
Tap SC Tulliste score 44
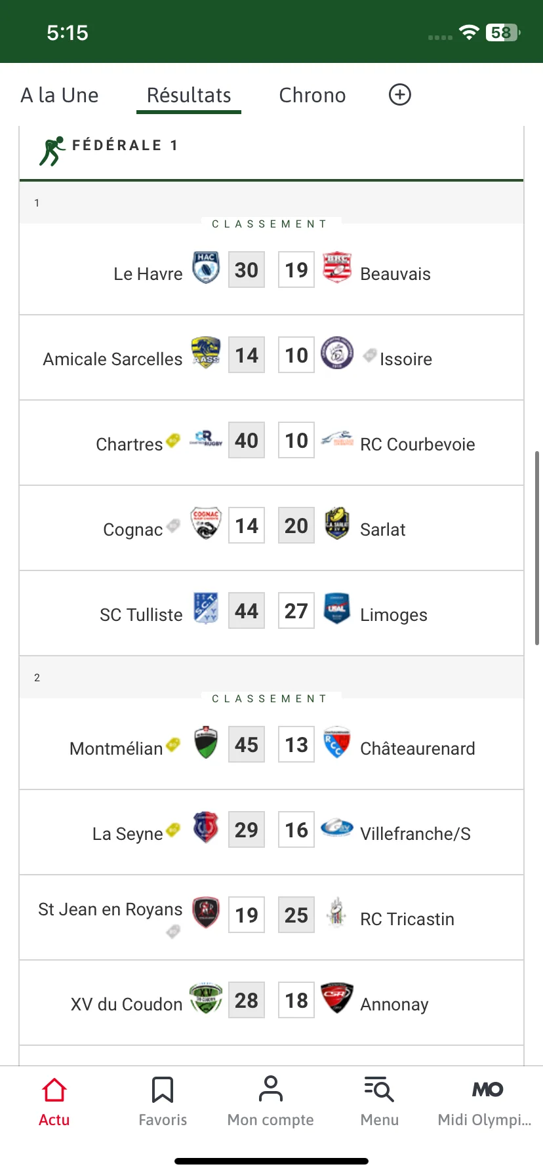click(247, 611)
